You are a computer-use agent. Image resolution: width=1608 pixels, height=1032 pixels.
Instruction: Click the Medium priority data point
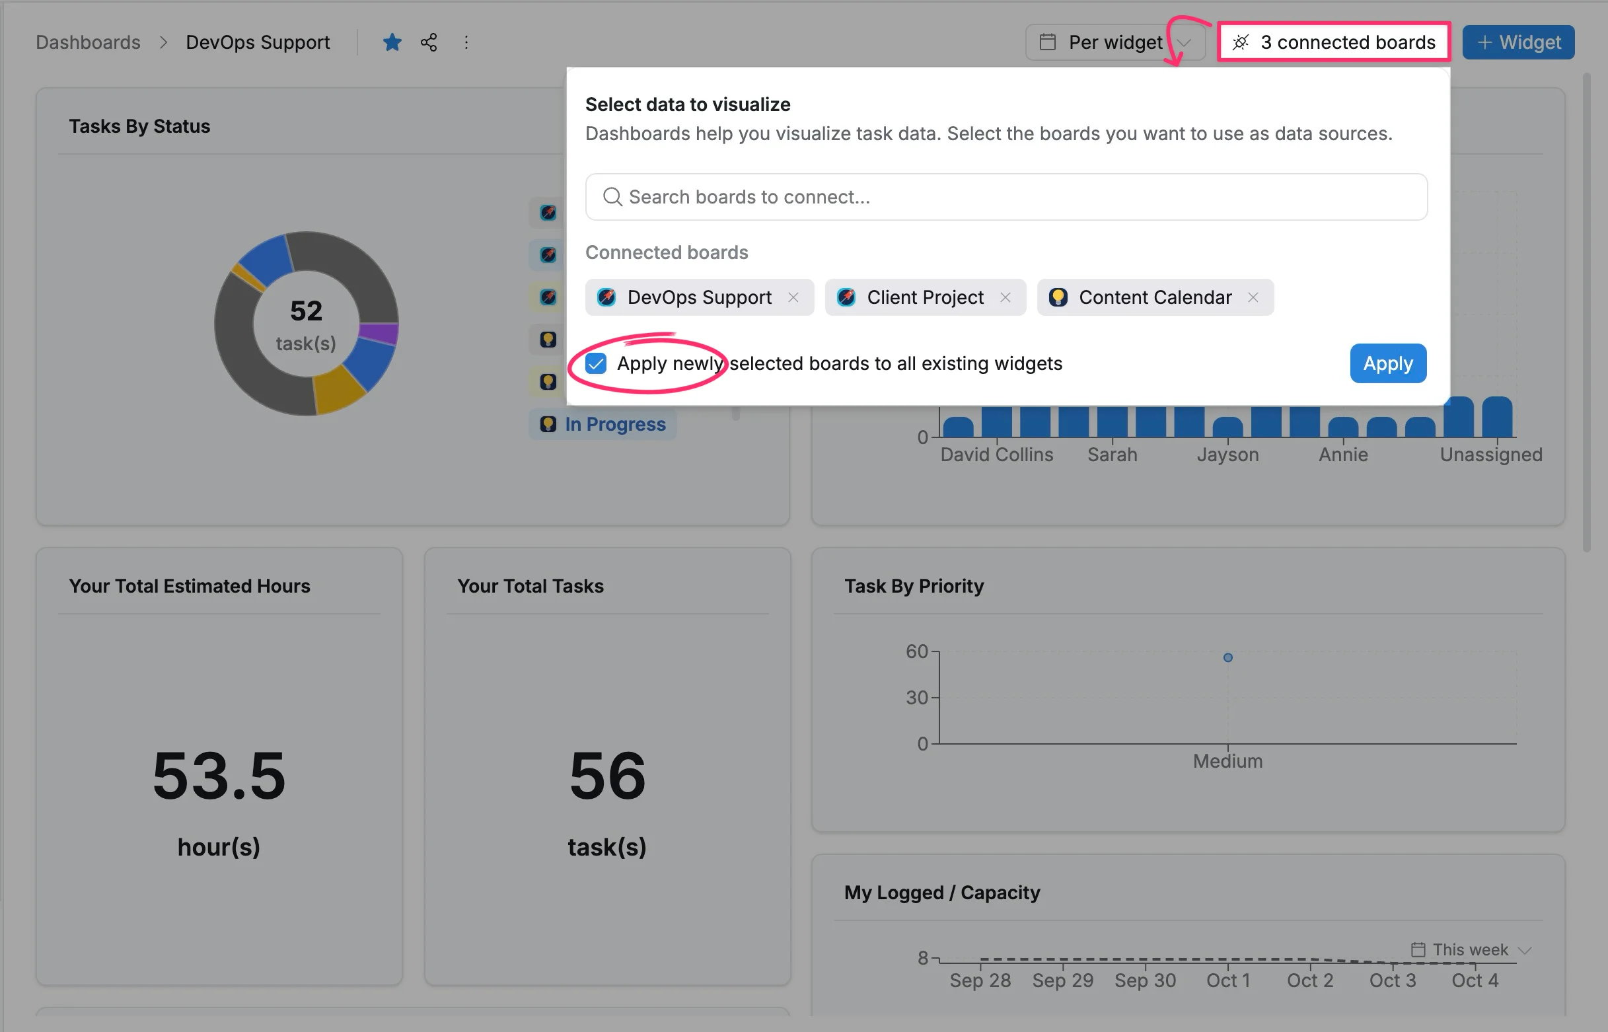pyautogui.click(x=1227, y=657)
